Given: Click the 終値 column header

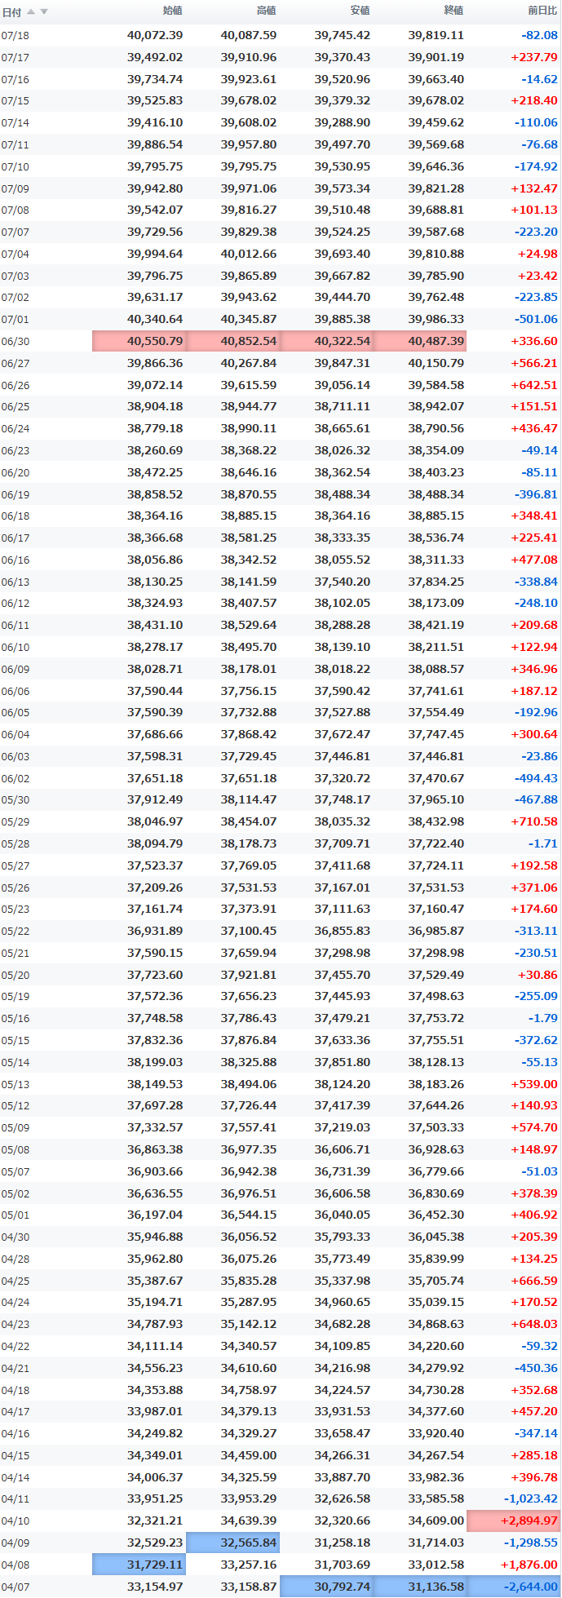Looking at the screenshot, I should tap(454, 11).
